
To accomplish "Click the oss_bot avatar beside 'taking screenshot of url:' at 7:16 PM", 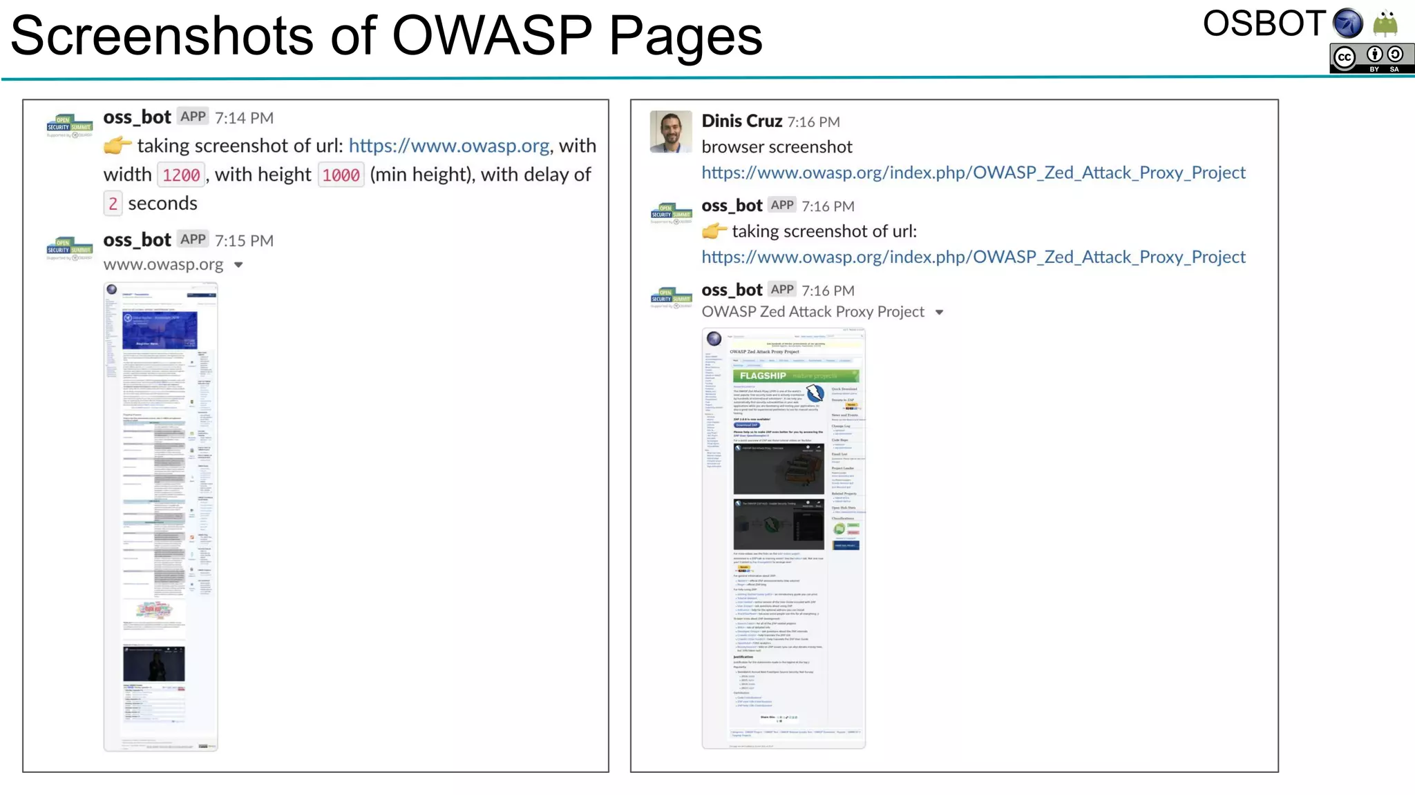I will click(671, 213).
